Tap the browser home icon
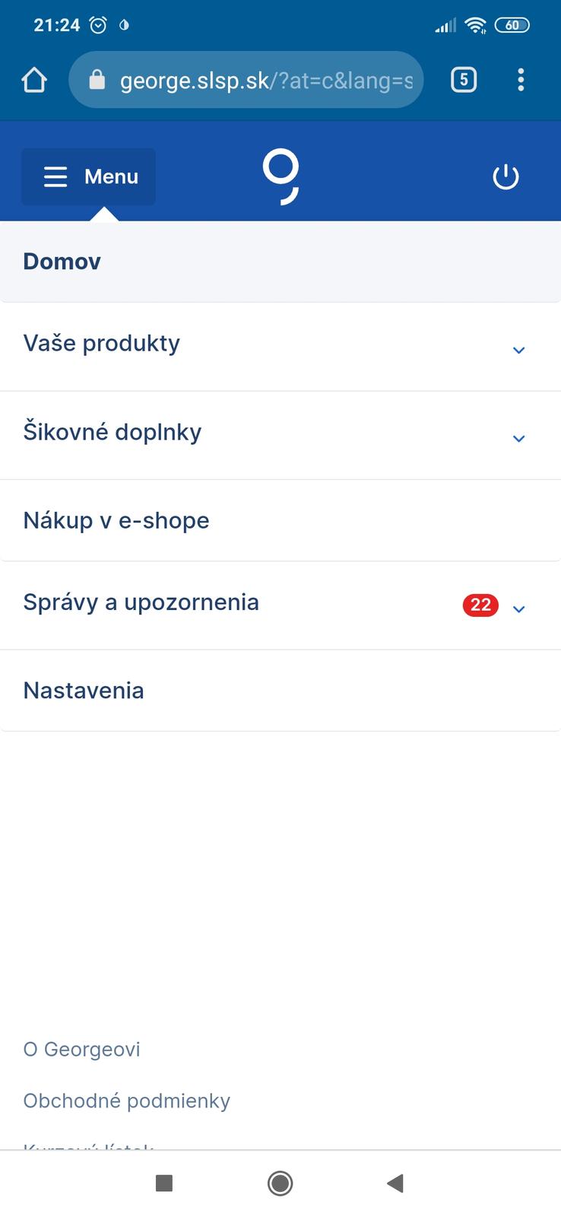The image size is (561, 1217). [x=34, y=80]
